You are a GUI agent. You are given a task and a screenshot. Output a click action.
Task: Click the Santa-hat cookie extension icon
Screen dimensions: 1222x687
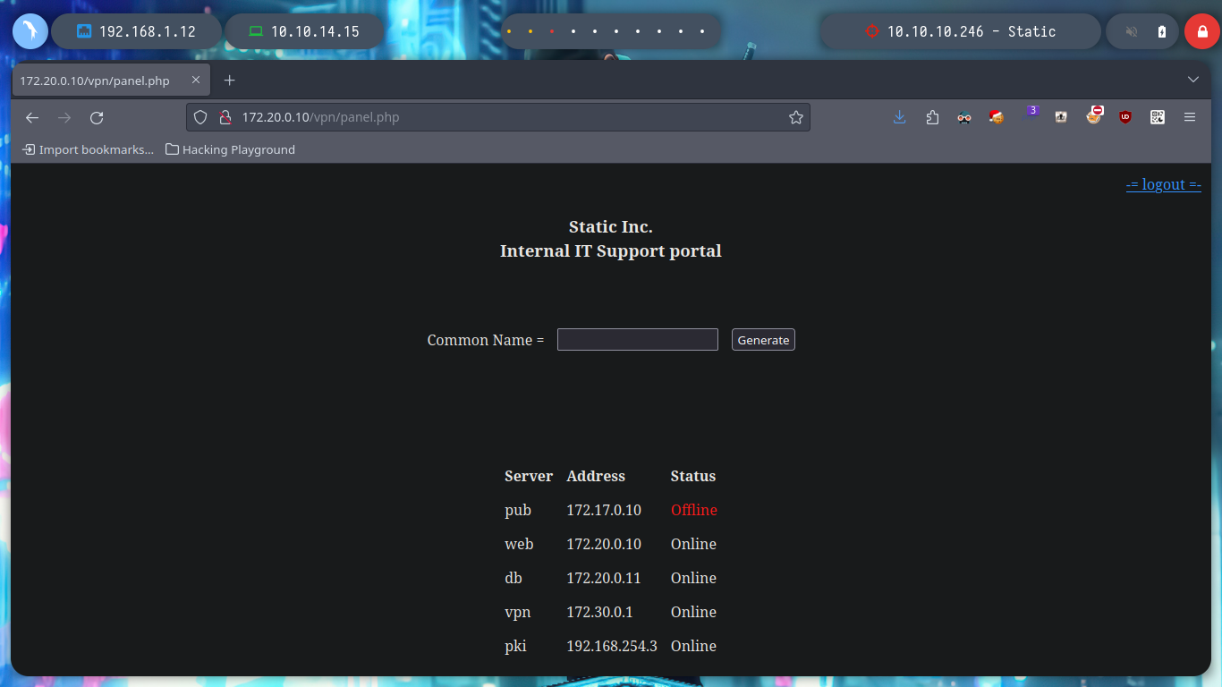tap(997, 117)
